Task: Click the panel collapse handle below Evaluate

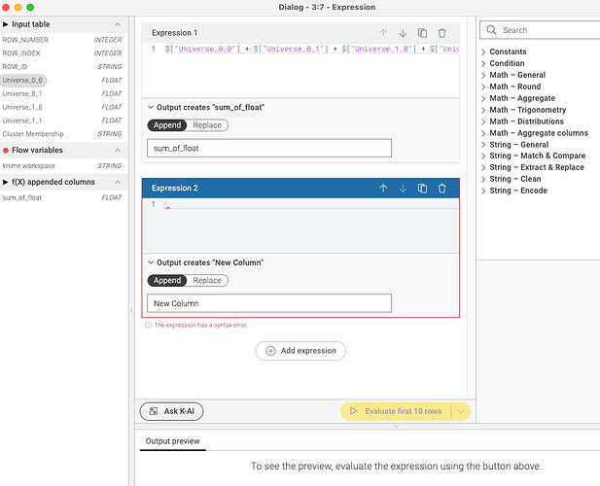Action: (397, 426)
